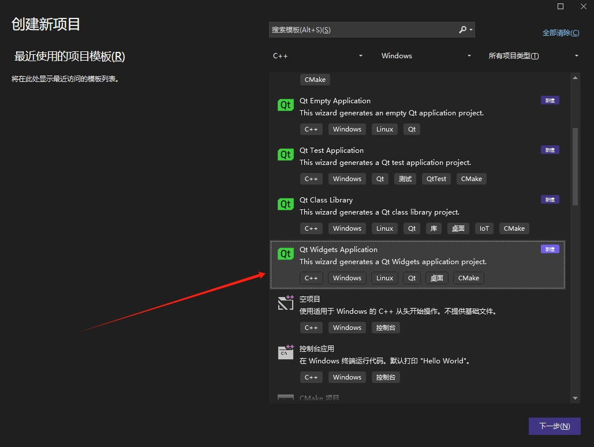Click Qt tag under Qt Test Application

380,179
